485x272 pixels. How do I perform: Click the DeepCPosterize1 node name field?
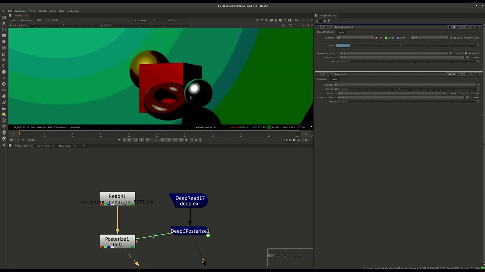390,27
